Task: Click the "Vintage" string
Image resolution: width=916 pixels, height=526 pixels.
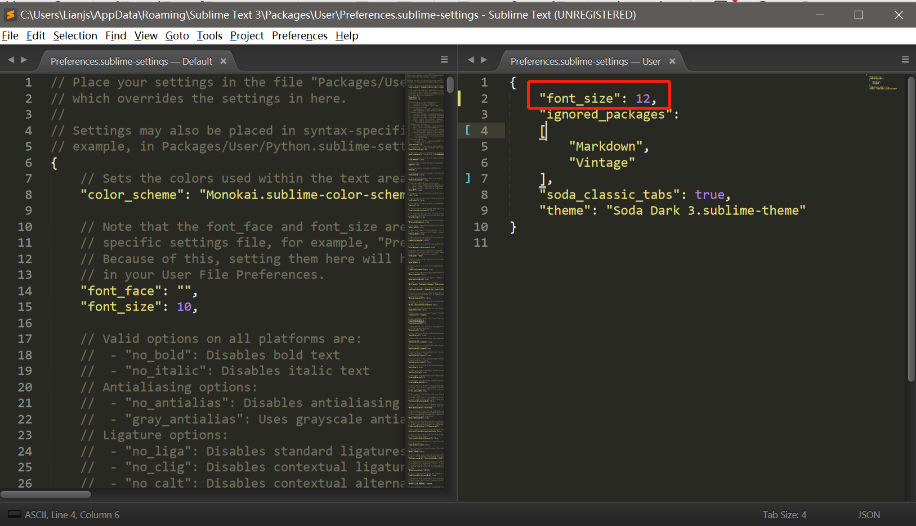Action: click(602, 163)
